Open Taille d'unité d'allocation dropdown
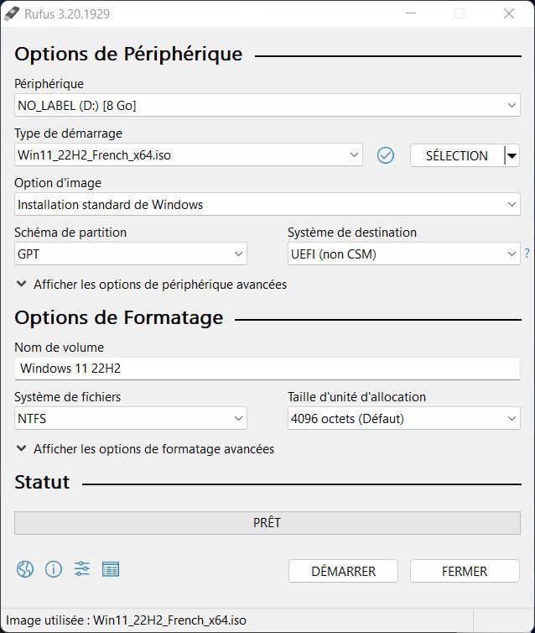The image size is (535, 633). pyautogui.click(x=404, y=418)
